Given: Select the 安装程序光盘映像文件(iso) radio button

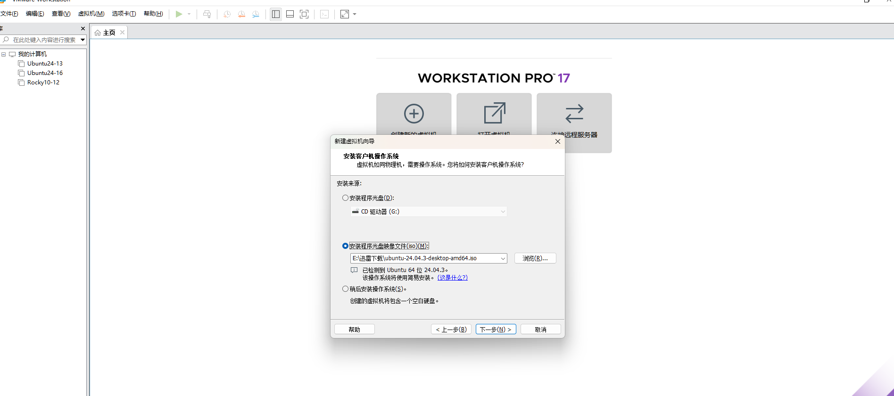Looking at the screenshot, I should 345,246.
